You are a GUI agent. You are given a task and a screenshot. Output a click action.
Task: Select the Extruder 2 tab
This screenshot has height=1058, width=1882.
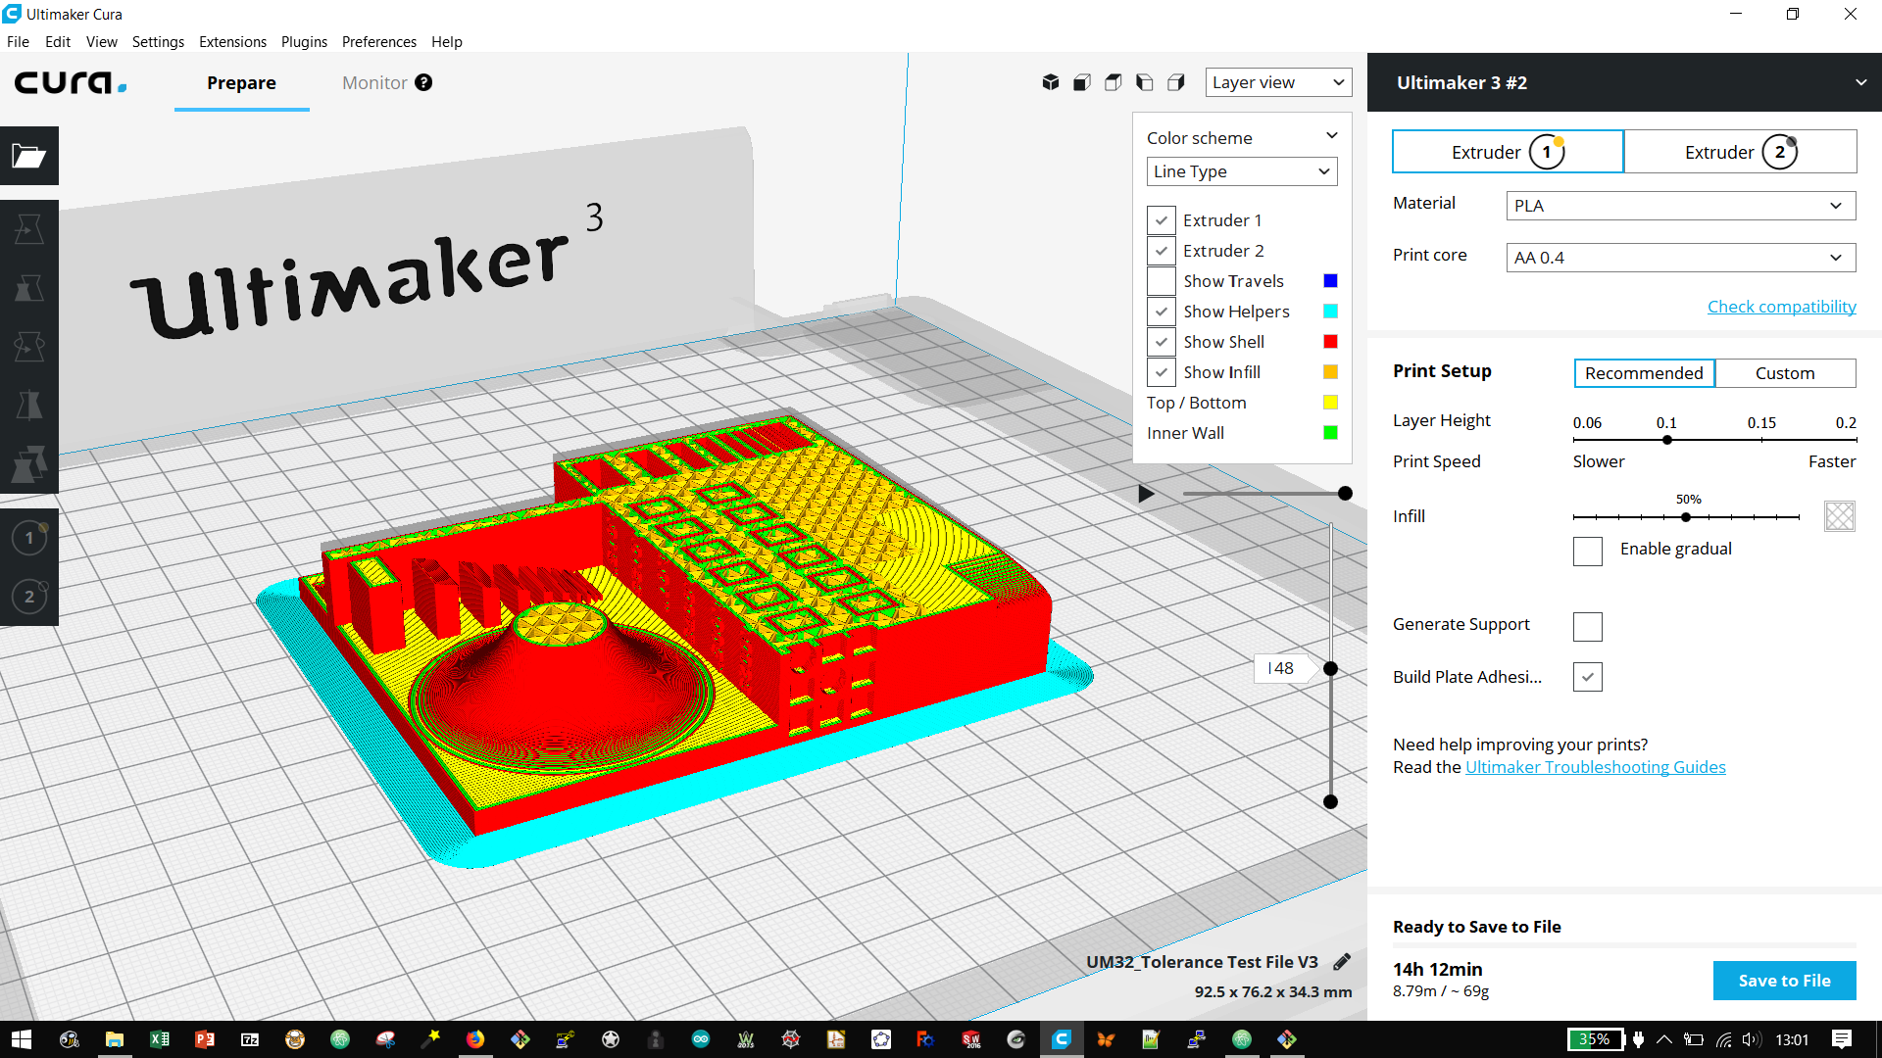click(x=1741, y=152)
